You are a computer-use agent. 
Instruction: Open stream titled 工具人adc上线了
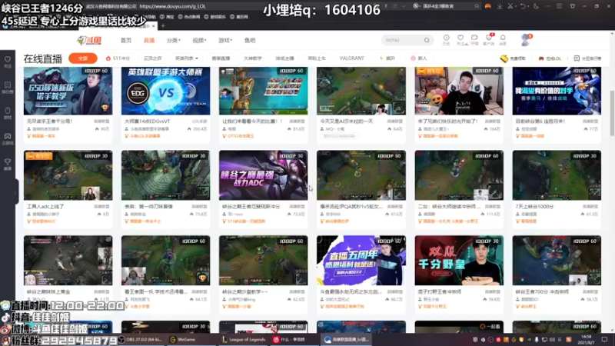[45, 206]
